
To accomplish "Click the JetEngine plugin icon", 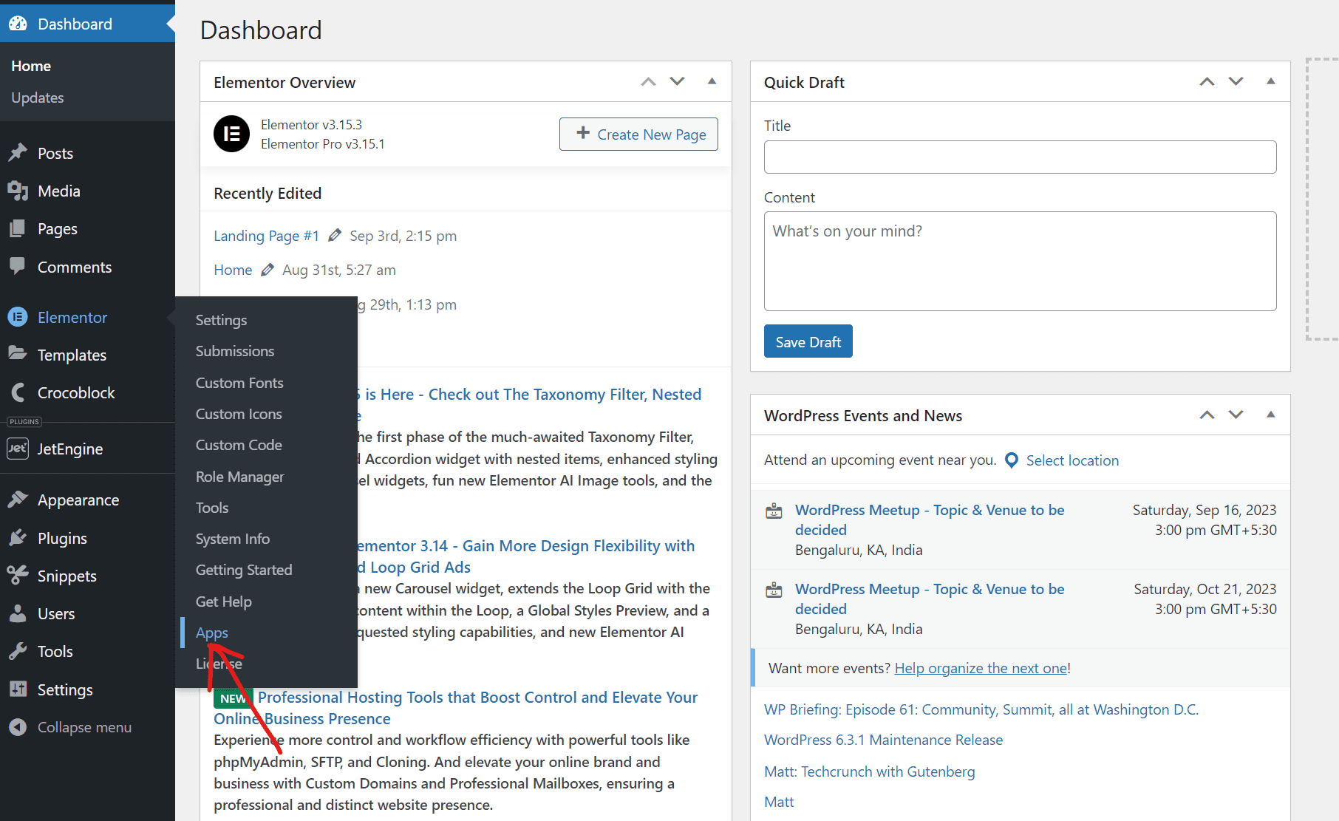I will [x=18, y=449].
